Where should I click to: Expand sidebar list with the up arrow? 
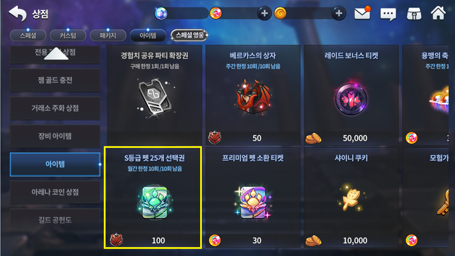[56, 54]
